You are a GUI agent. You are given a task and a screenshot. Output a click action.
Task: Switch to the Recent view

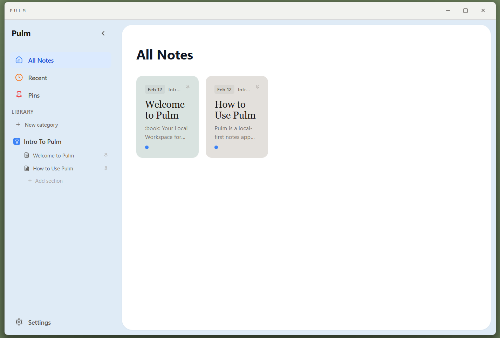tap(37, 77)
